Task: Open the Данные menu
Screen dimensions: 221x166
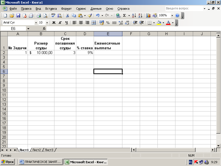Action: [x=96, y=9]
